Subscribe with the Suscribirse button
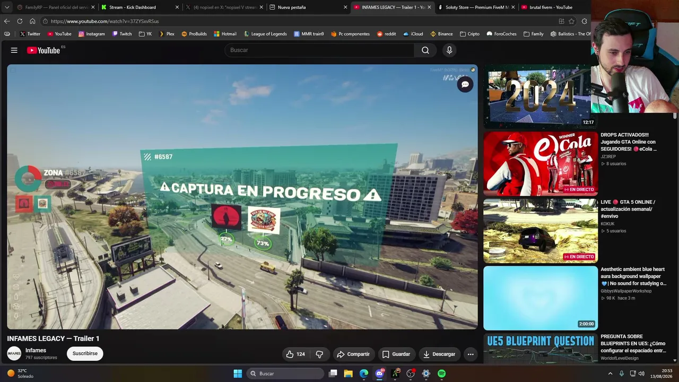 pyautogui.click(x=85, y=353)
